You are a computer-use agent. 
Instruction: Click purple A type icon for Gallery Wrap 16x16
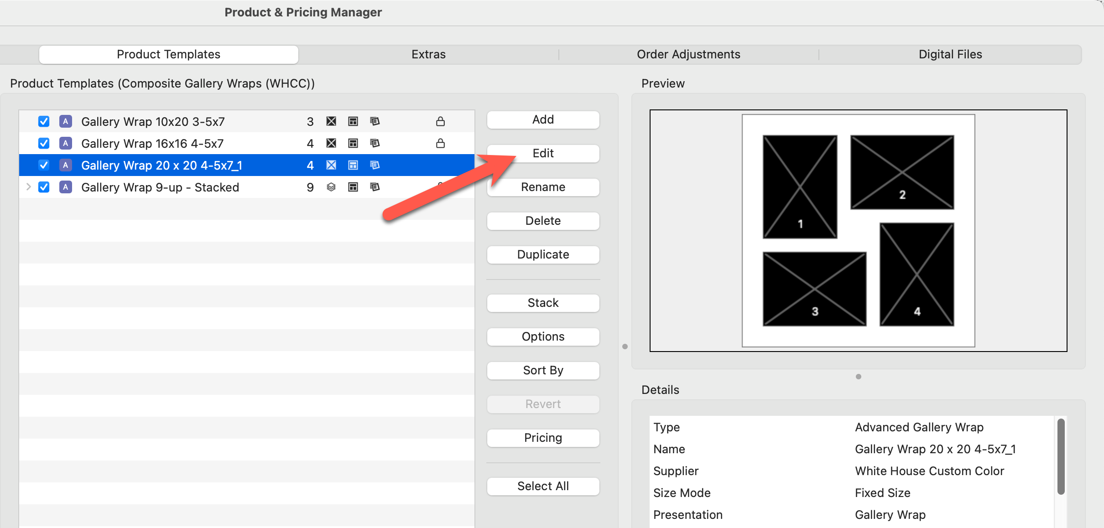(66, 143)
